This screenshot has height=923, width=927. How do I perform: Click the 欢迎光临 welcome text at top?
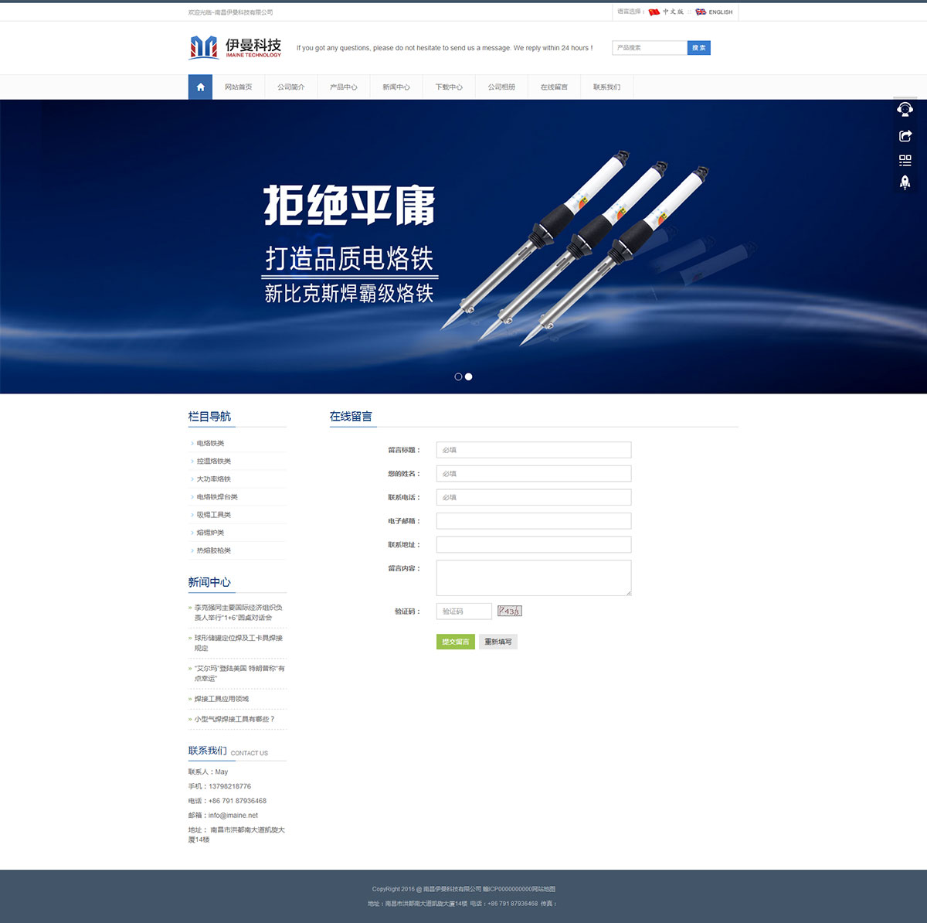coord(230,12)
